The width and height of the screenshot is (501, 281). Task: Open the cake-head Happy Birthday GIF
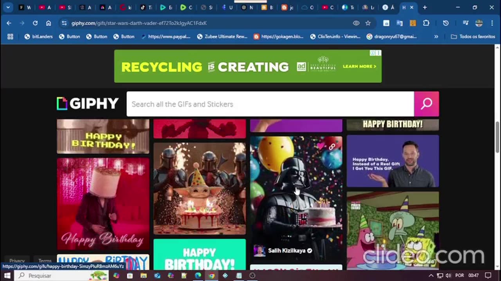[103, 204]
